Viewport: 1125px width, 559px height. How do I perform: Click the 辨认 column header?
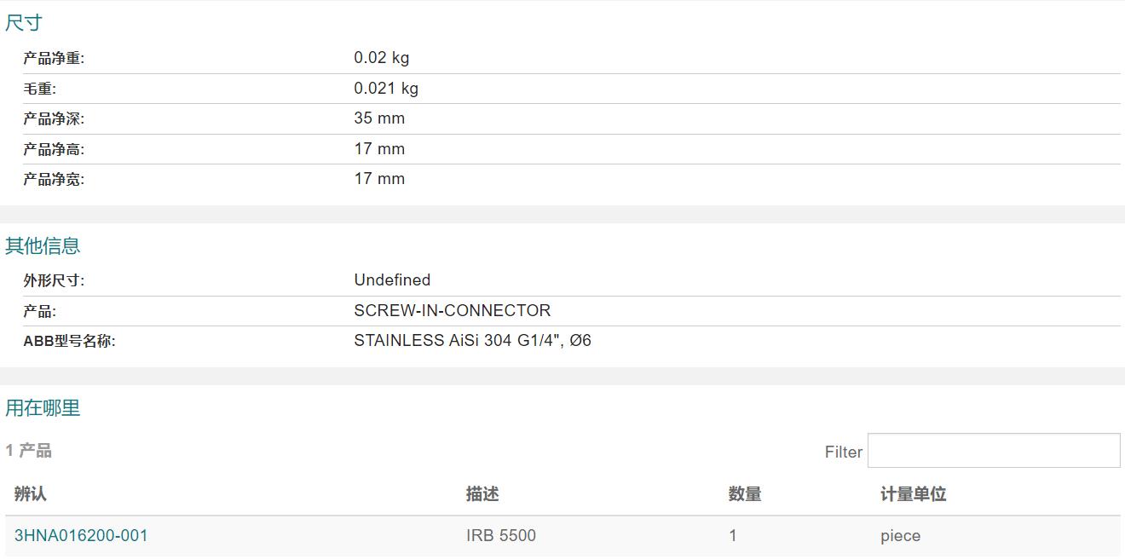[31, 494]
